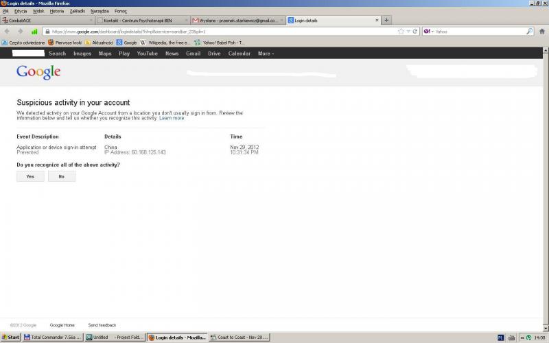Screen dimensions: 549x343
Task: Open the Edycja menu
Action: (x=21, y=11)
